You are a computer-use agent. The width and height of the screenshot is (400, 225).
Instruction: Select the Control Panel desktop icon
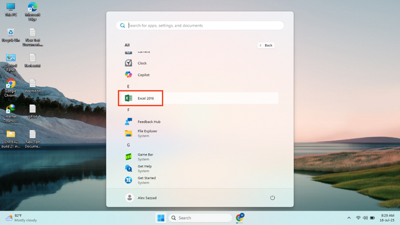[x=11, y=62]
